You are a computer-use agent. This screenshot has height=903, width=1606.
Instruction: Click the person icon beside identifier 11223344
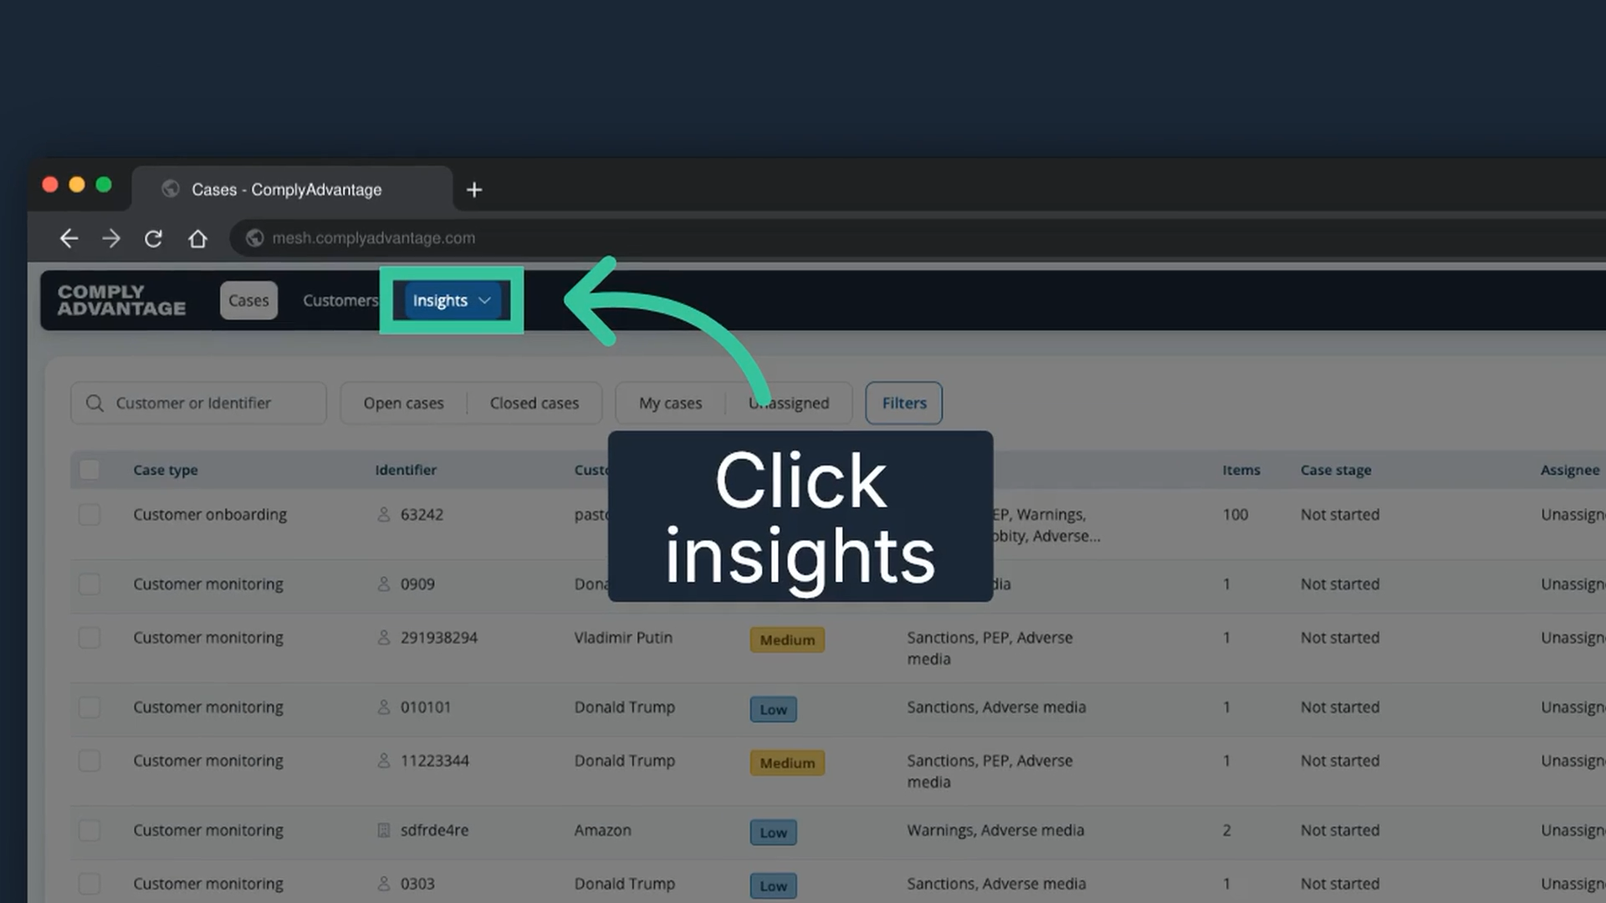coord(384,760)
